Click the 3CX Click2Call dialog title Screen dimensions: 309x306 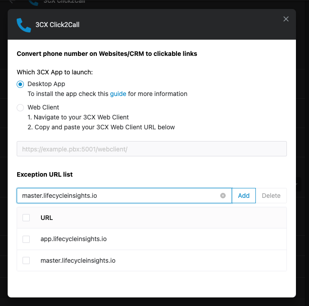[x=57, y=25]
